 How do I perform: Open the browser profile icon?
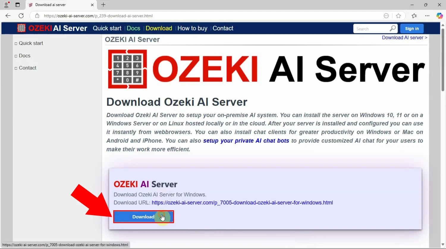6,5
